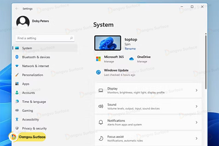Click the Gaming controller icon
Image resolution: width=219 pixels, height=146 pixels.
17,110
